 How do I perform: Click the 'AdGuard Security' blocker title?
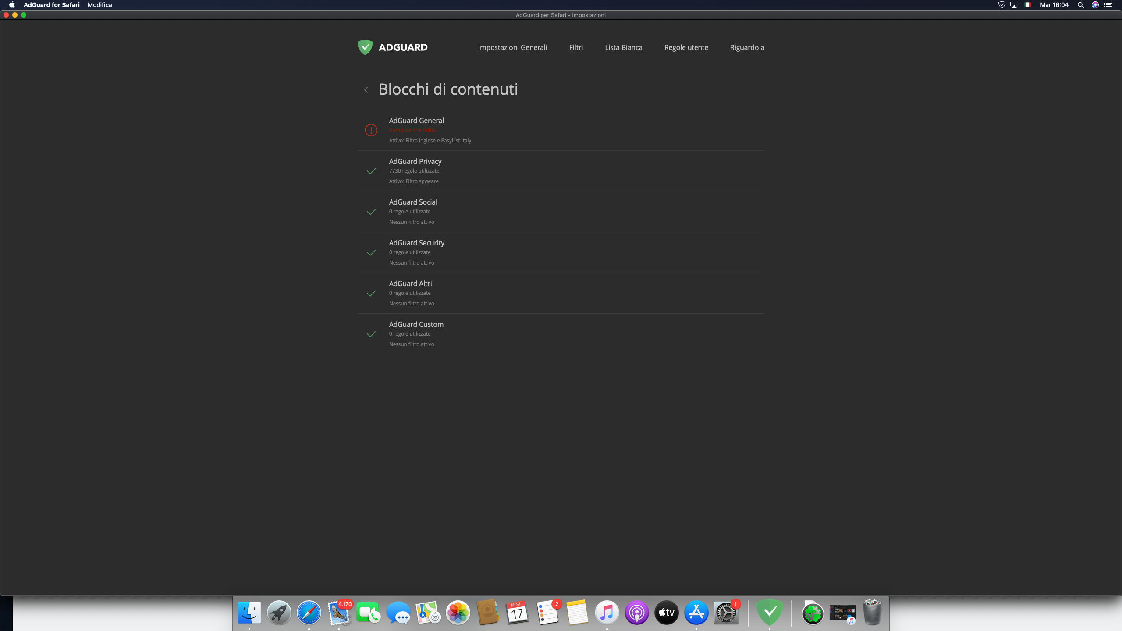pyautogui.click(x=417, y=243)
